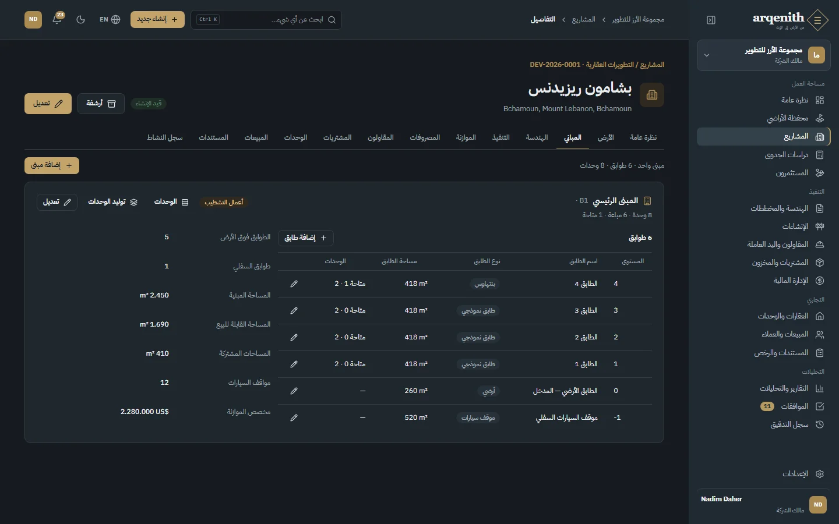Toggle dark mode moon icon

tap(80, 19)
